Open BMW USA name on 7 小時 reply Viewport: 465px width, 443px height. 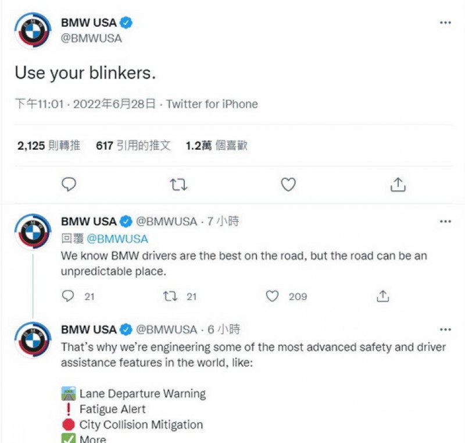click(x=89, y=221)
